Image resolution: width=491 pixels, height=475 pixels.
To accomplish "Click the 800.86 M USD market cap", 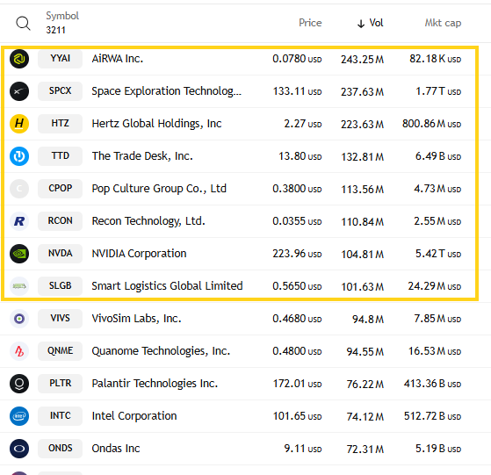I will pos(431,124).
